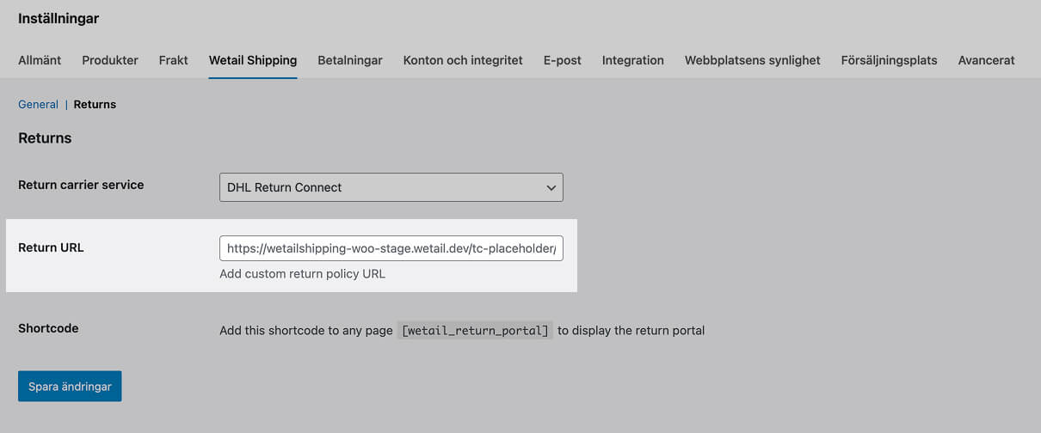The height and width of the screenshot is (433, 1041).
Task: Open the Avancerat tab
Action: point(986,60)
